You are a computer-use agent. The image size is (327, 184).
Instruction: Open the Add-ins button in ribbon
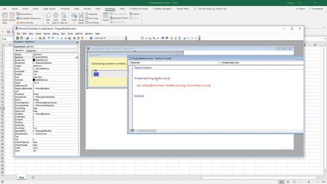click(48, 18)
